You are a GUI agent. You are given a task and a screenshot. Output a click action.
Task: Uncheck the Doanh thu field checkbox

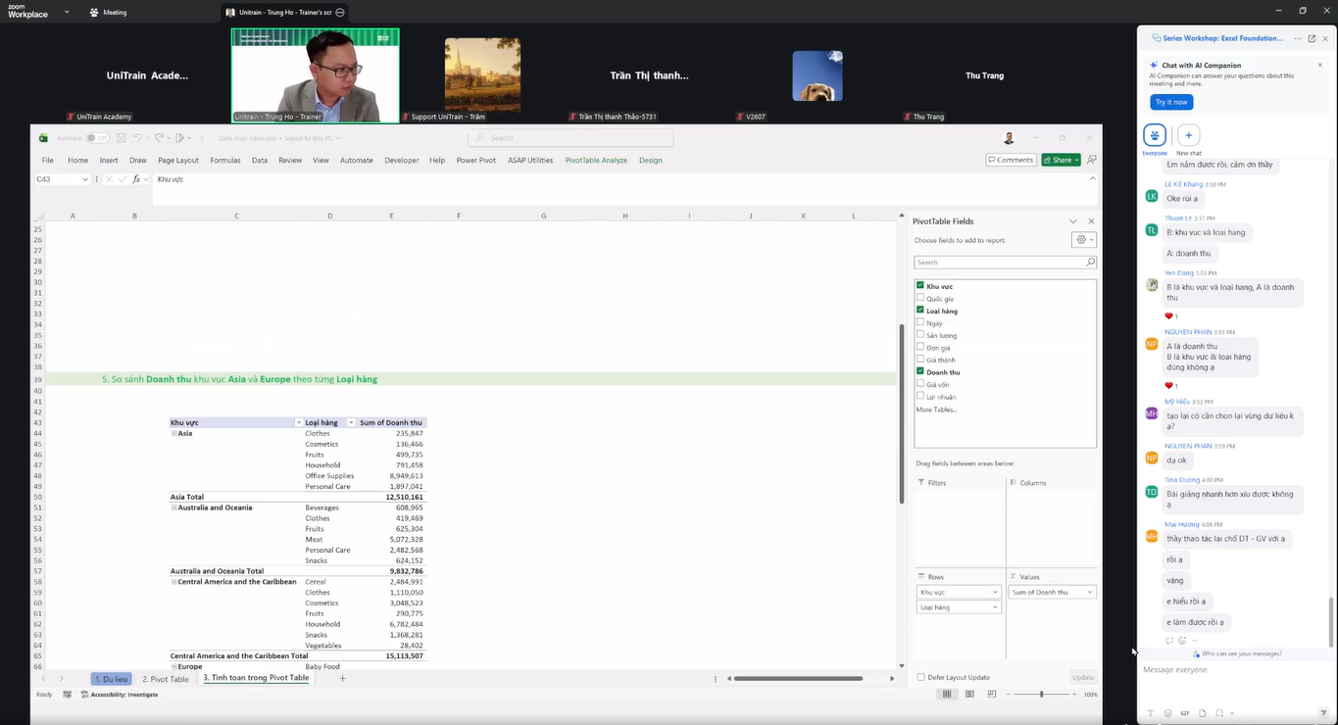point(920,371)
